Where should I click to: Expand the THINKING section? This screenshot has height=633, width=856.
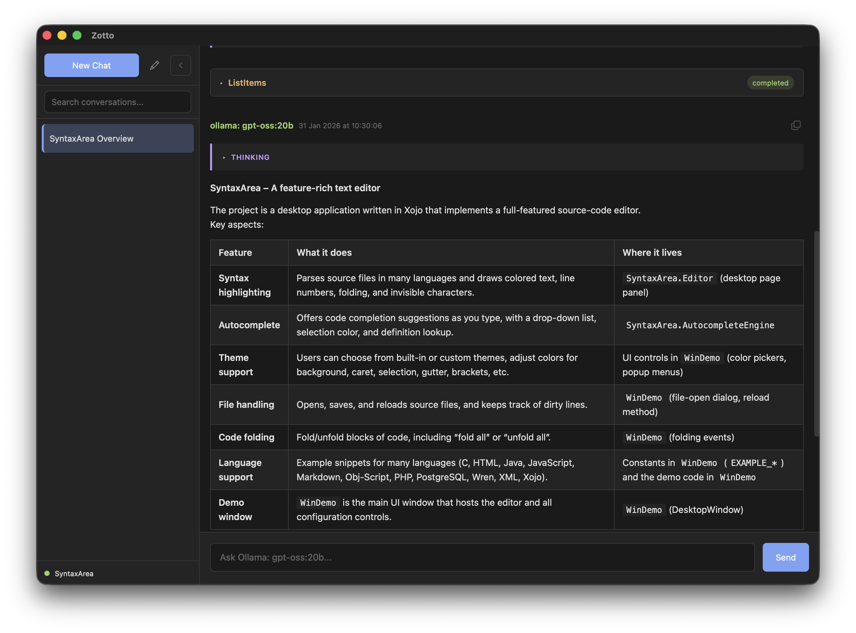point(250,157)
